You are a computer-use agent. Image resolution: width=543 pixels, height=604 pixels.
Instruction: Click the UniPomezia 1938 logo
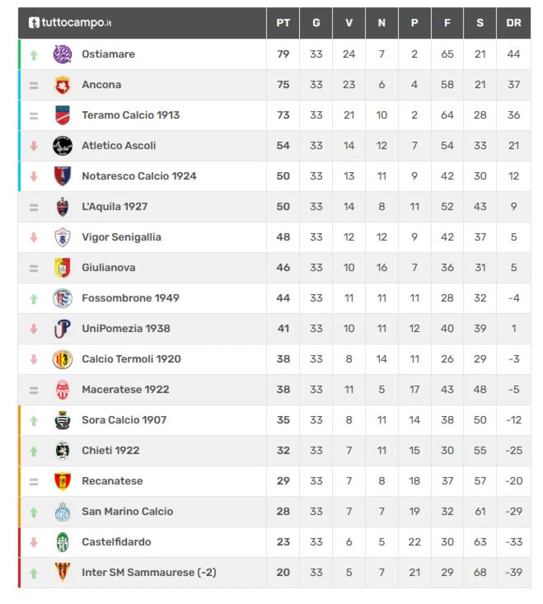pos(62,329)
